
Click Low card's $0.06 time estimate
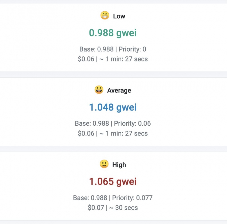pyautogui.click(x=113, y=59)
